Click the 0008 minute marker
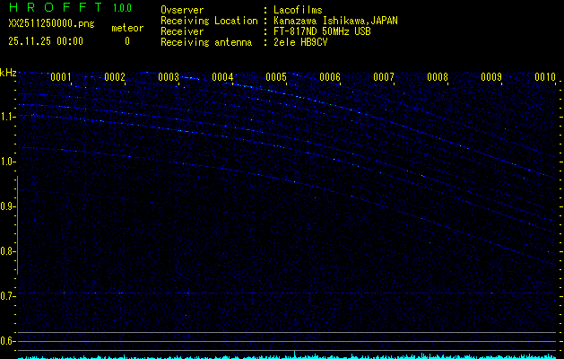 coord(438,77)
